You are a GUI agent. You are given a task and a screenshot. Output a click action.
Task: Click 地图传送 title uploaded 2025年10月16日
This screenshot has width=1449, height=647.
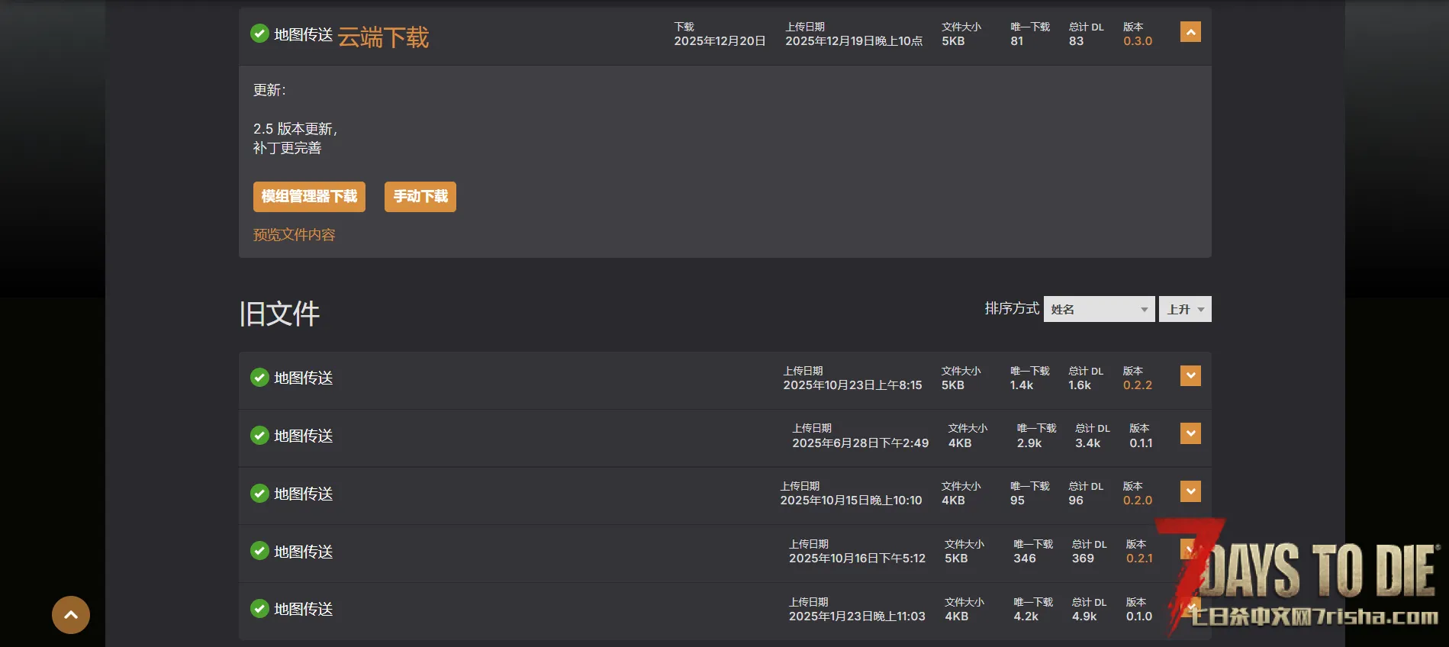303,552
